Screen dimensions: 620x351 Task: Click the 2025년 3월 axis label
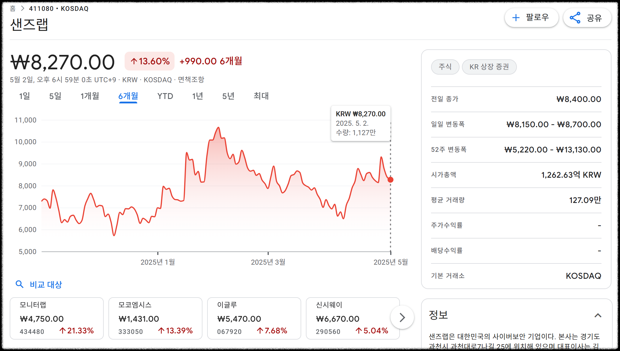point(268,262)
